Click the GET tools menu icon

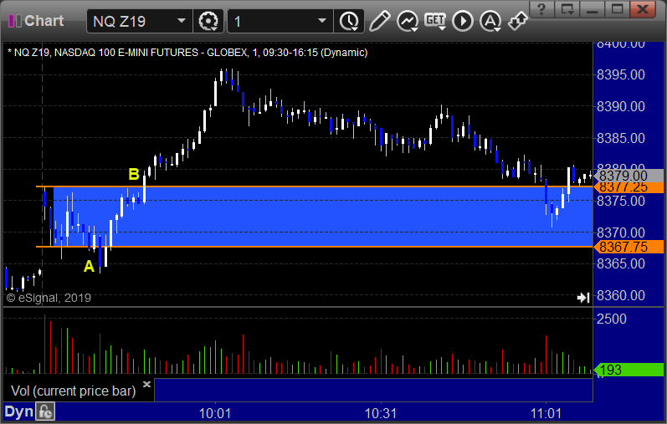[x=435, y=21]
